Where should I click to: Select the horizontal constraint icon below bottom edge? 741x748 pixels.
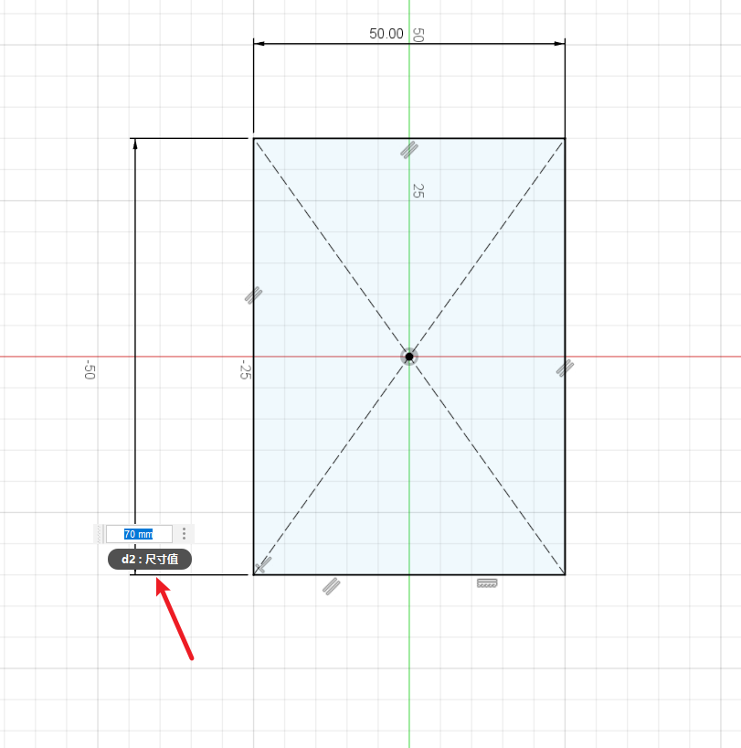pos(487,582)
